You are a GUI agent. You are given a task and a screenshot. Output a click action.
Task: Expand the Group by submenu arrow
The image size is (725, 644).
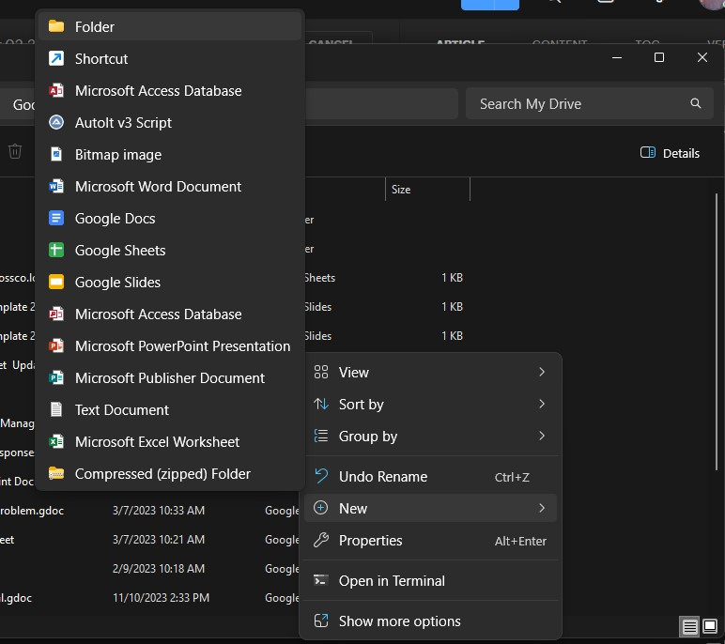(x=542, y=436)
